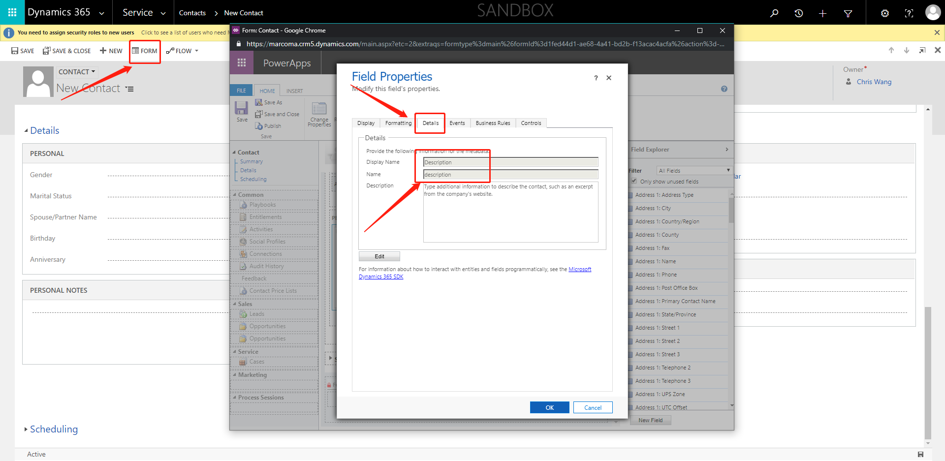
Task: Click SAVE in the contact command bar
Action: tap(23, 51)
